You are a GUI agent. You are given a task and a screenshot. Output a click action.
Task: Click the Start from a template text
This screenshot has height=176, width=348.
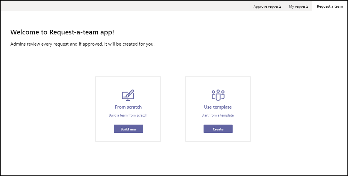point(218,115)
